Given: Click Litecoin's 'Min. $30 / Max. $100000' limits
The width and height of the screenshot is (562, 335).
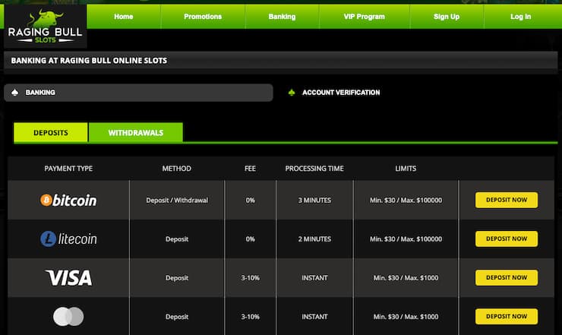Looking at the screenshot, I should click(x=406, y=239).
